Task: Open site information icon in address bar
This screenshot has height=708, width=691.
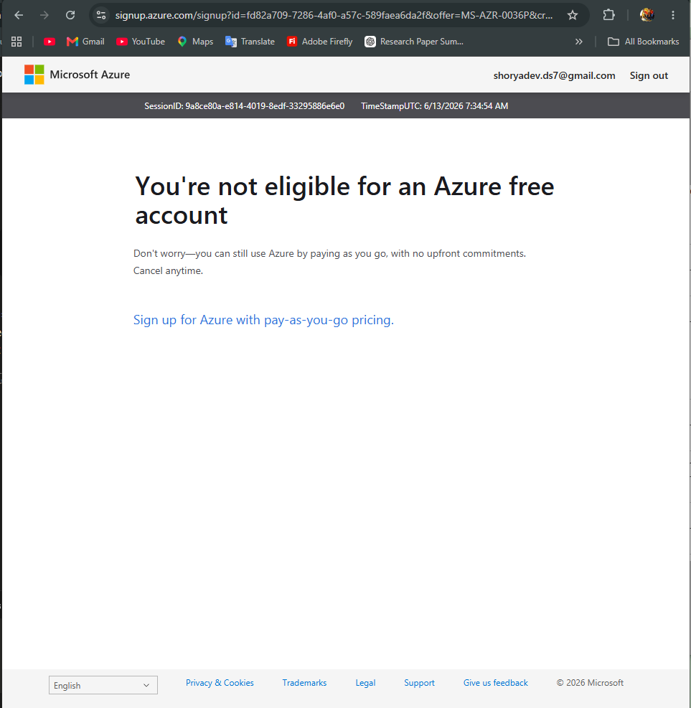Action: [x=101, y=15]
